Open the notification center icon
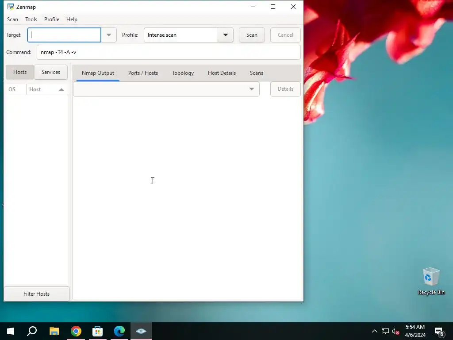Screen dimensions: 453x340 (x=439, y=331)
